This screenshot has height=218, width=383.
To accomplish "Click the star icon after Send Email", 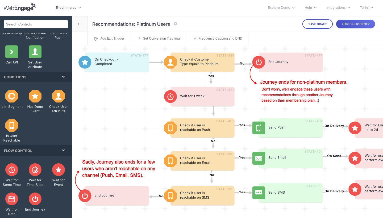I will [x=355, y=158].
